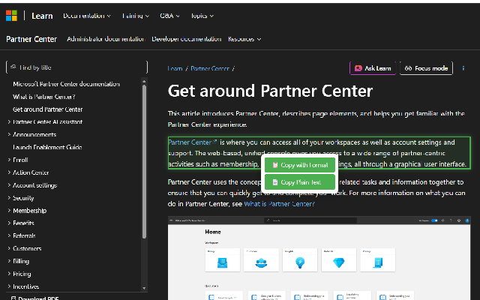Click the diamond workspace tile in the Home screenshot
Viewport: 480px width, 300px height.
pos(338,260)
